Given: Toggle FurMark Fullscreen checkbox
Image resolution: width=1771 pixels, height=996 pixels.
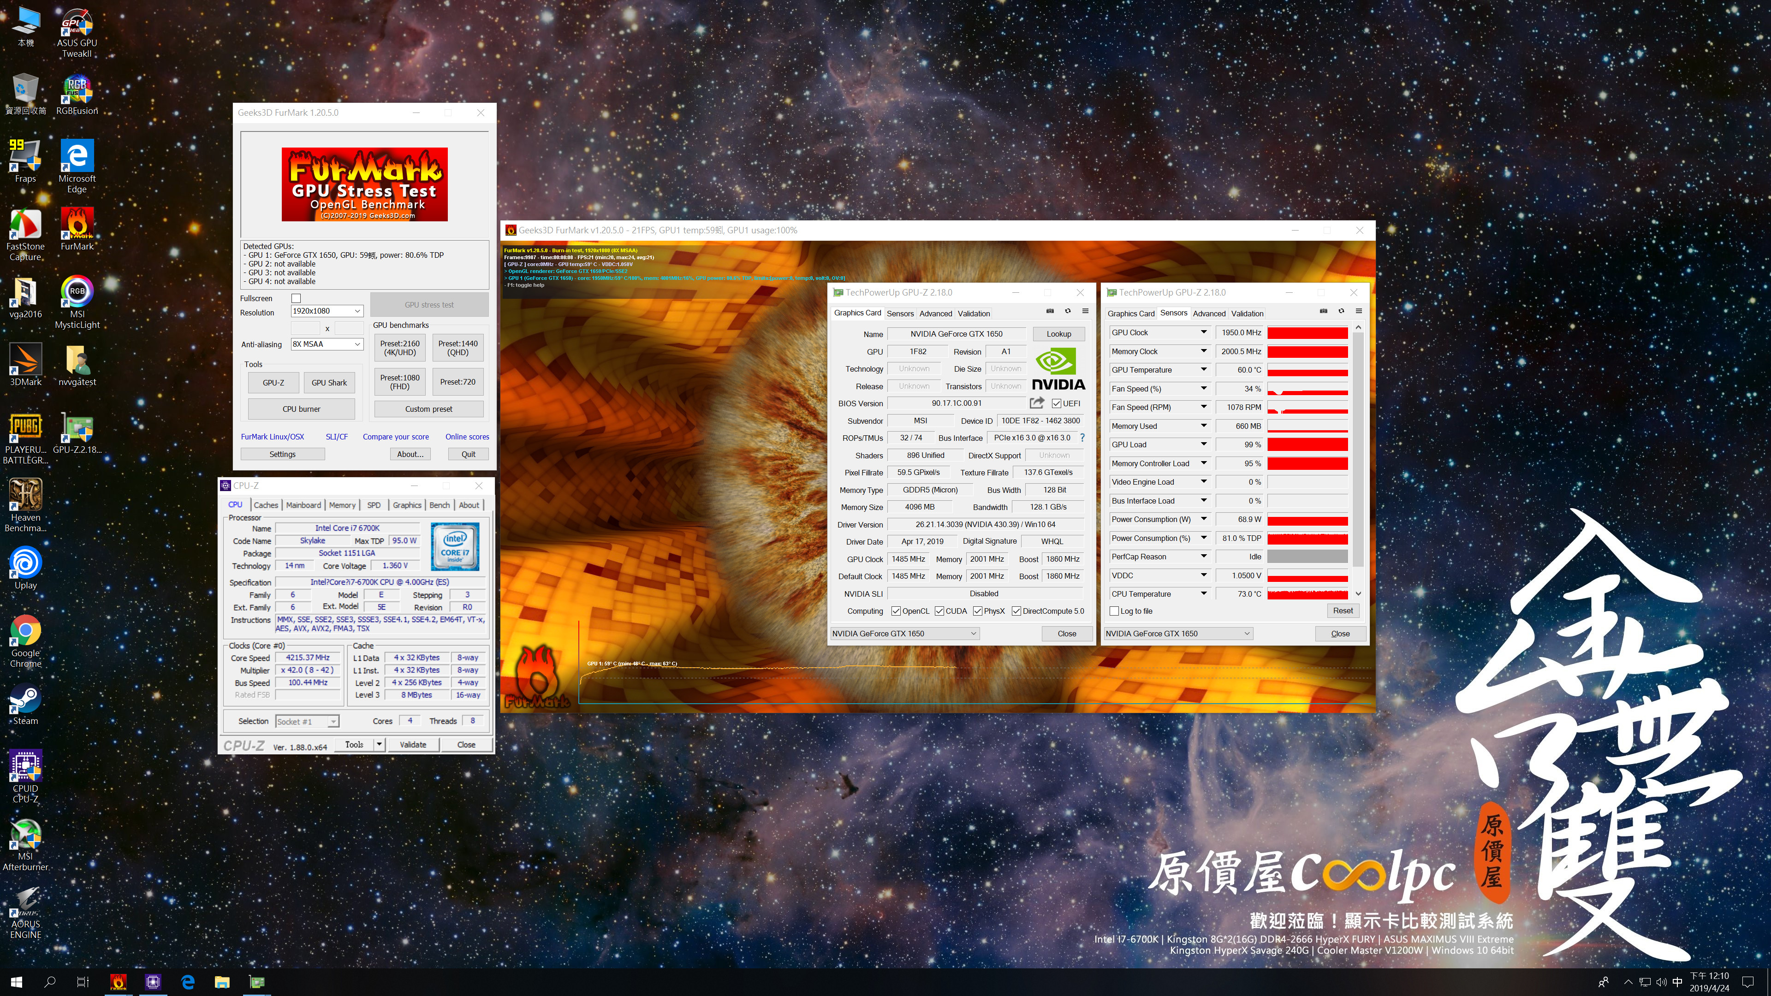Looking at the screenshot, I should click(x=296, y=298).
